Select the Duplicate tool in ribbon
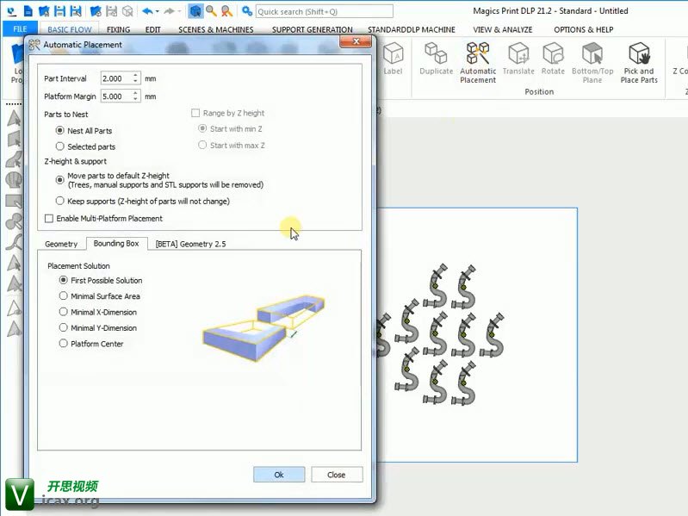This screenshot has width=688, height=516. pyautogui.click(x=436, y=60)
